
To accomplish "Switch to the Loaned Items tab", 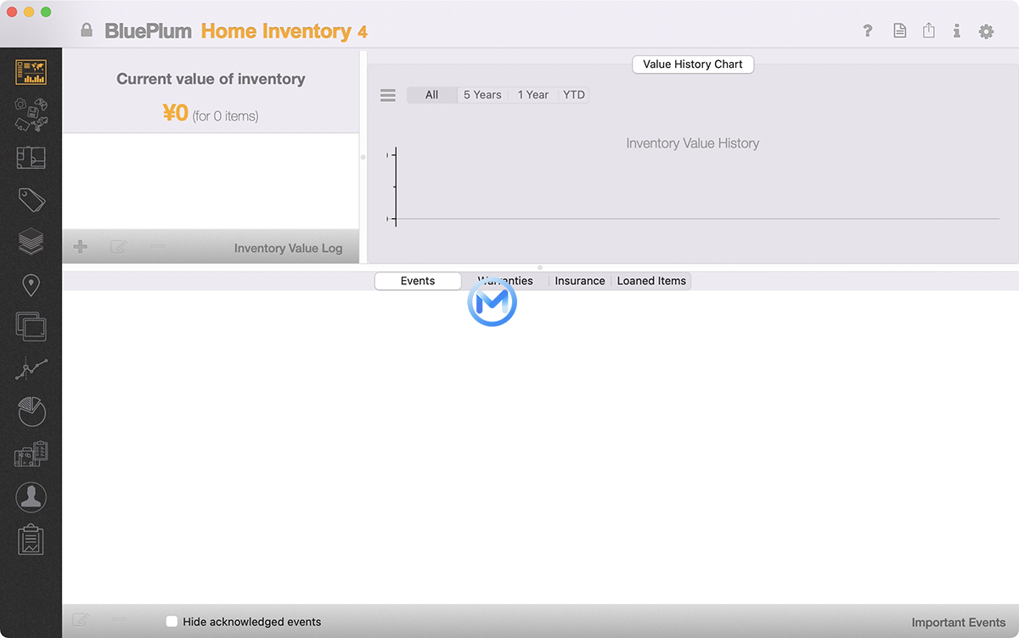I will tap(651, 281).
